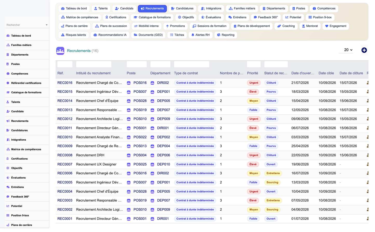Switch to the Candidatures tab
The image size is (375, 232).
(182, 9)
